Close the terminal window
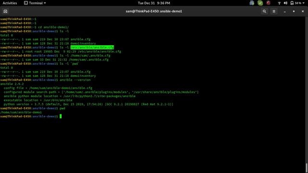Viewport: 308px width, 173px height. point(303,12)
